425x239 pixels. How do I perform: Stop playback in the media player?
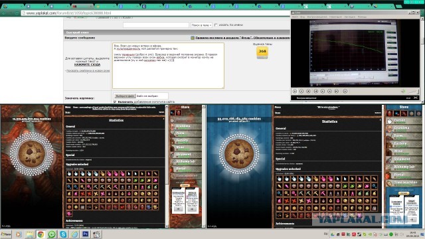click(308, 92)
